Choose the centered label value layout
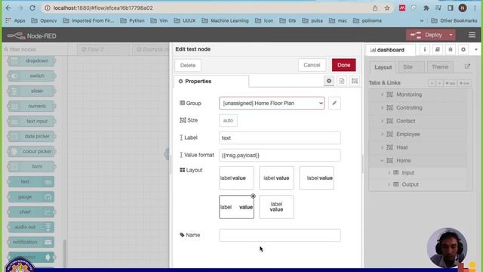Image resolution: width=483 pixels, height=272 pixels. (x=277, y=178)
